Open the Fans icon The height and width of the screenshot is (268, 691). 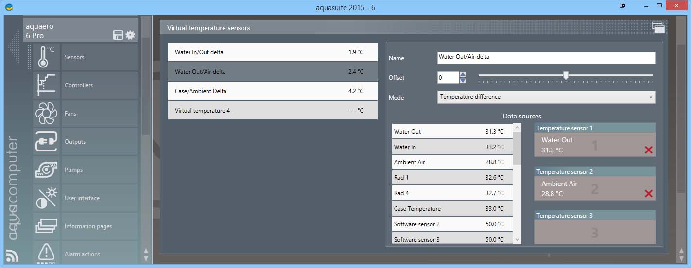[x=47, y=114]
